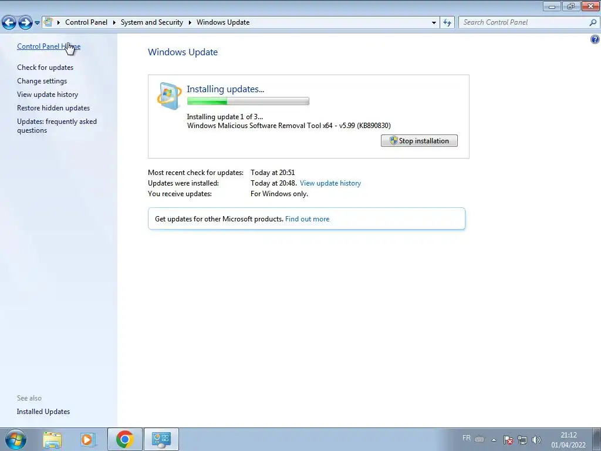601x451 pixels.
Task: Click the Control Panel icon in address bar
Action: click(48, 22)
